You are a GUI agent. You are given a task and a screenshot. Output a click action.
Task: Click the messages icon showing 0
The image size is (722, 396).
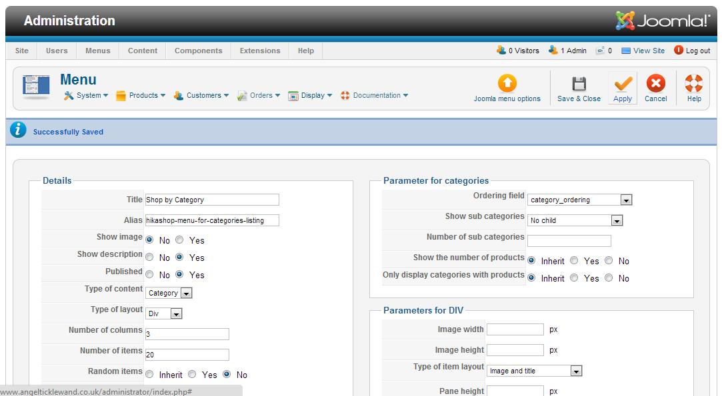600,51
